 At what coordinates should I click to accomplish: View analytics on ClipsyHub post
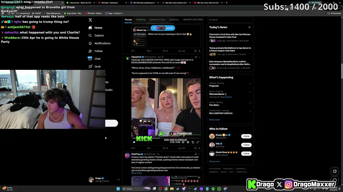(182, 148)
